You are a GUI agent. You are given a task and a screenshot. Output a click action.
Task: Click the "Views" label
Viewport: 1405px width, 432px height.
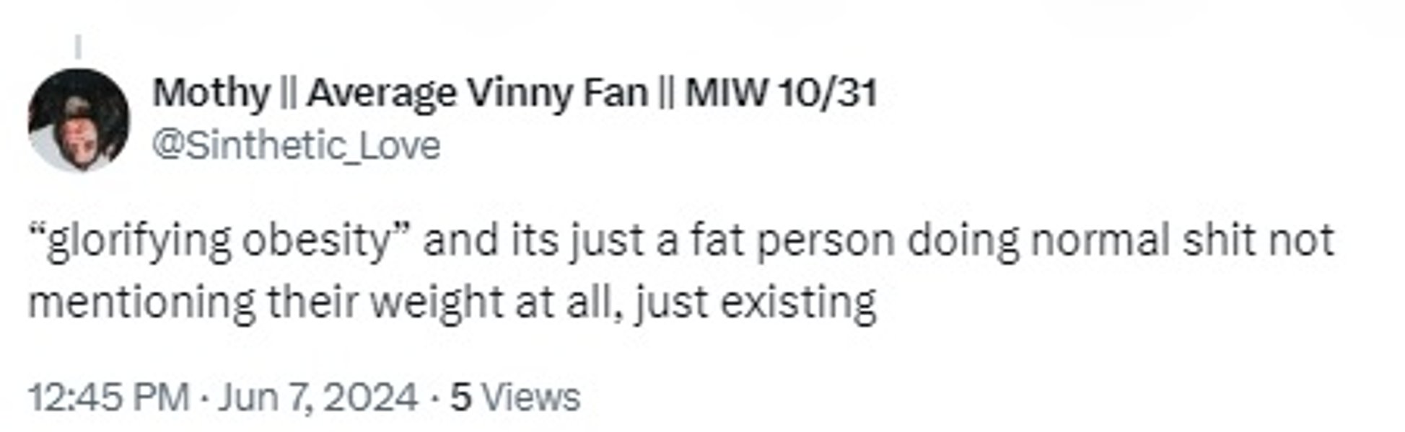coord(530,397)
